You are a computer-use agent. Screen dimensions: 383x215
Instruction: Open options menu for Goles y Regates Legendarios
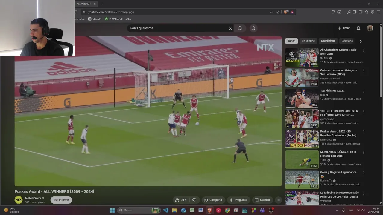[x=364, y=173]
